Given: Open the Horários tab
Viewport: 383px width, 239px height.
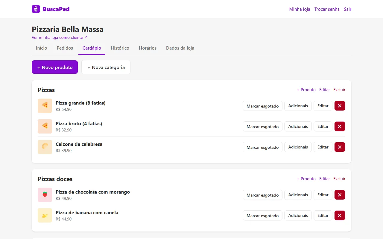Looking at the screenshot, I should pos(148,48).
